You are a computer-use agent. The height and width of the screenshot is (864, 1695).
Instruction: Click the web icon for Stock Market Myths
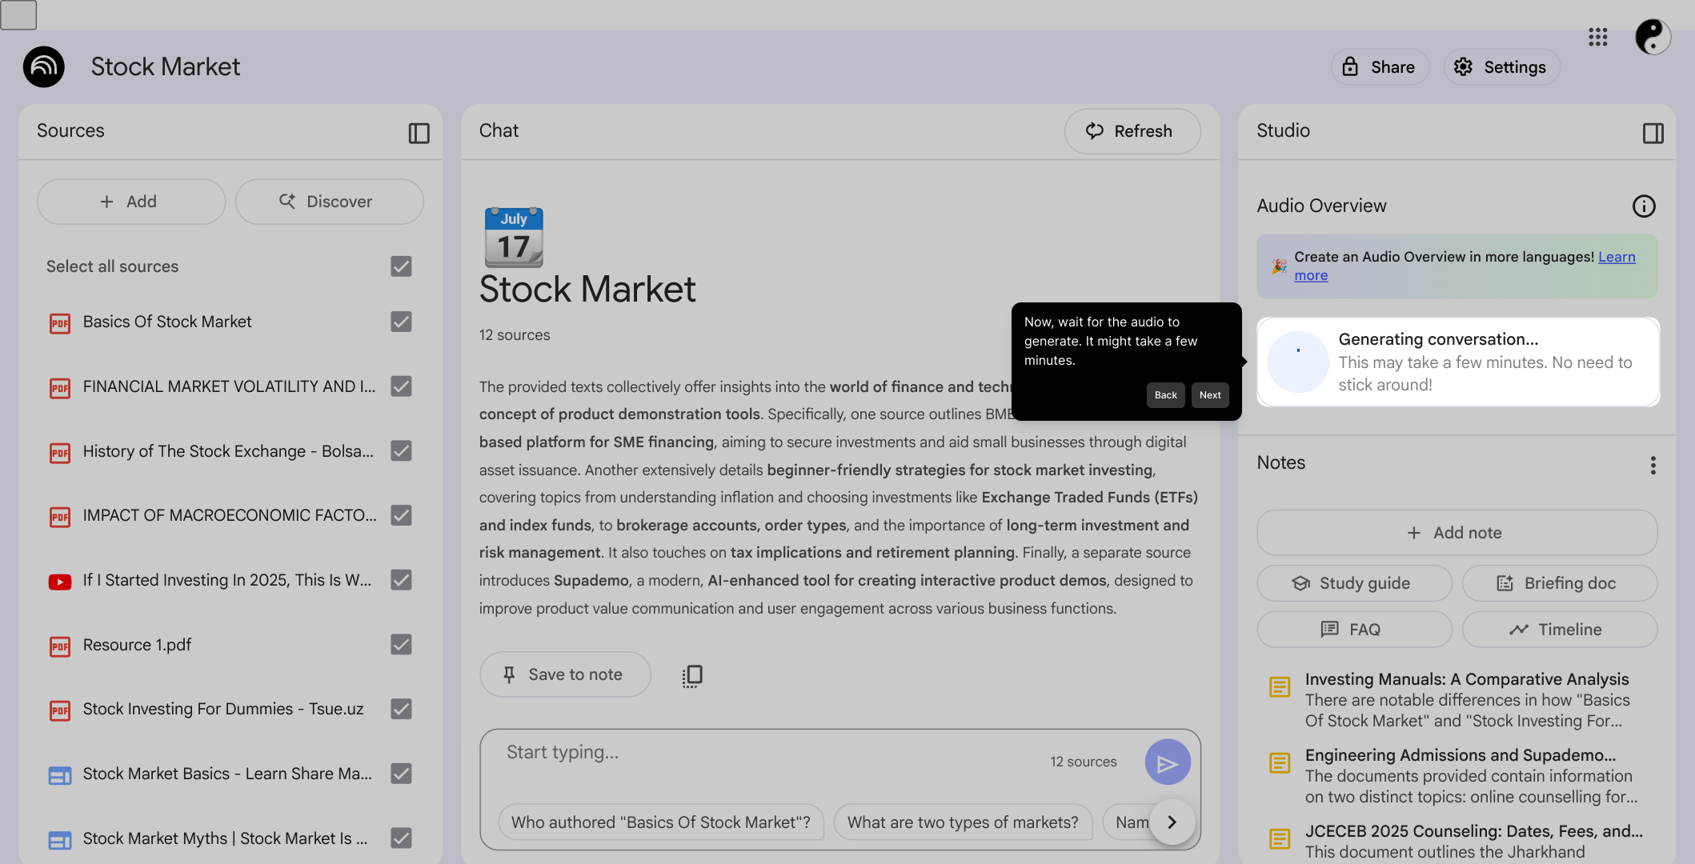pyautogui.click(x=60, y=840)
